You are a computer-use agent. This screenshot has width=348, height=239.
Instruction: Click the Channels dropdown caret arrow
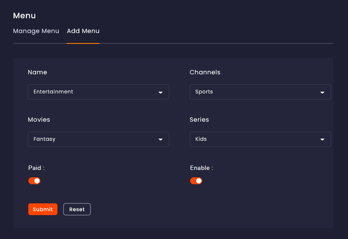tap(322, 93)
